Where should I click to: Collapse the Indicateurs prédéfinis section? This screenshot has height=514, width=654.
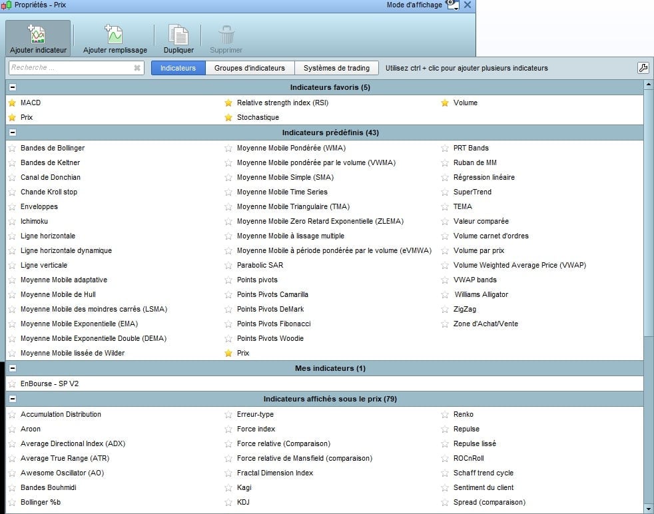click(x=13, y=132)
